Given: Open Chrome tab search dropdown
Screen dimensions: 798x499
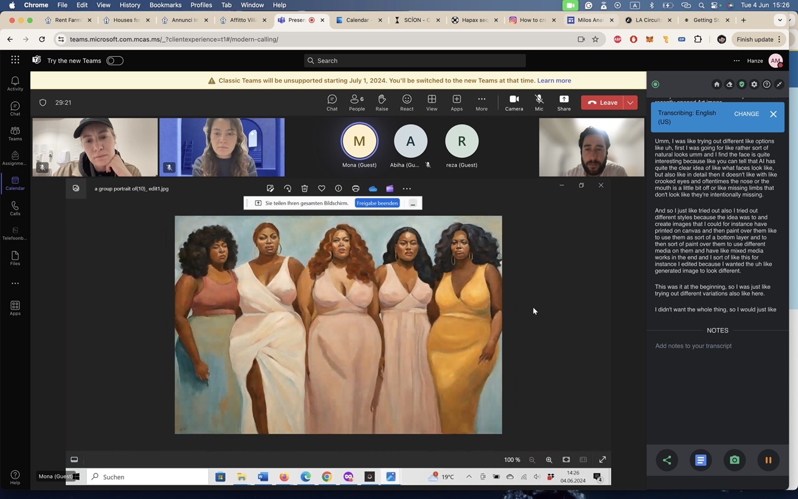Looking at the screenshot, I should tap(779, 20).
